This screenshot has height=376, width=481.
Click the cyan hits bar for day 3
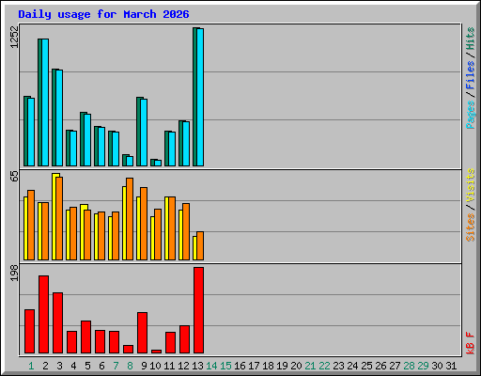tap(59, 117)
